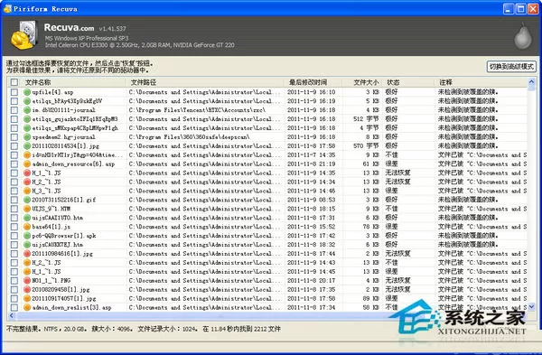Click the 2011-11-8 20:17 date cell
The height and width of the screenshot is (355, 542).
coord(311,281)
